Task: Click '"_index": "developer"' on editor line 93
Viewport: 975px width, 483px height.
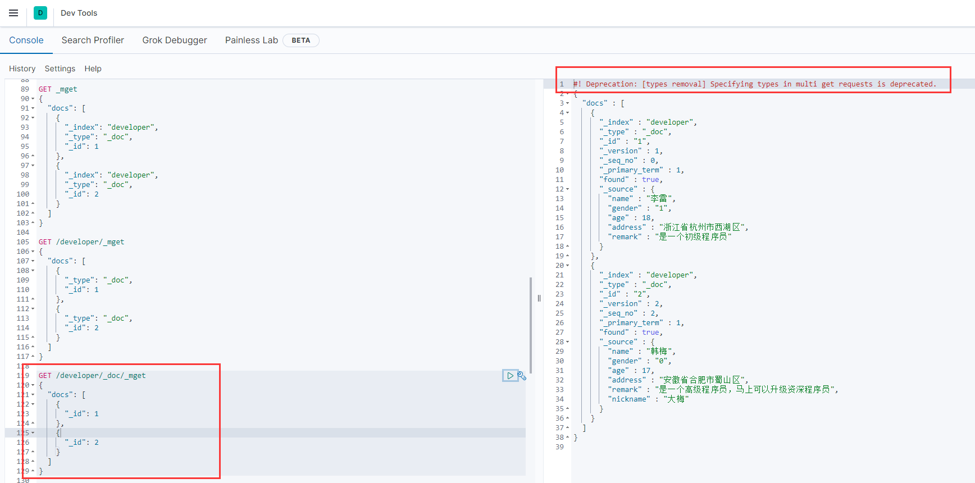Action: [112, 127]
